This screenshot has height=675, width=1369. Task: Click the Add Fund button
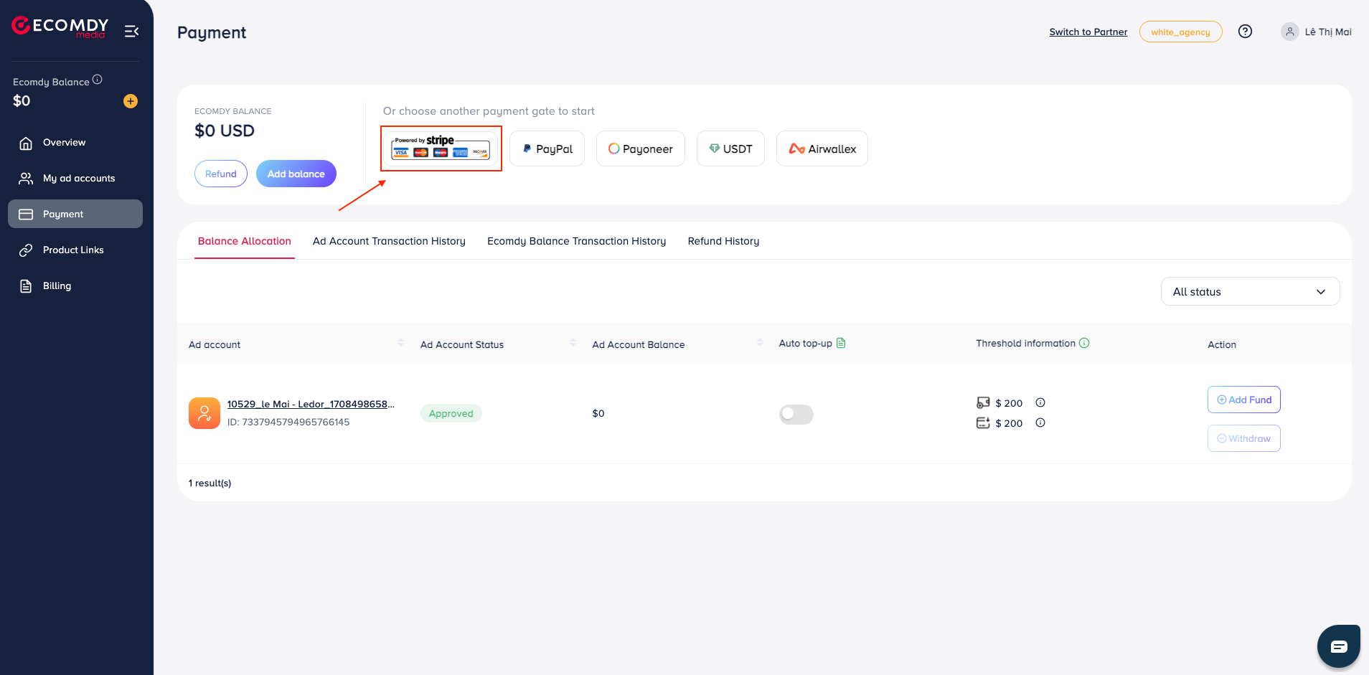click(1244, 400)
